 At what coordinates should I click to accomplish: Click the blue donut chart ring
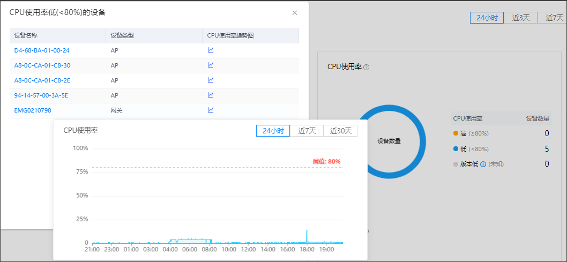click(x=421, y=141)
